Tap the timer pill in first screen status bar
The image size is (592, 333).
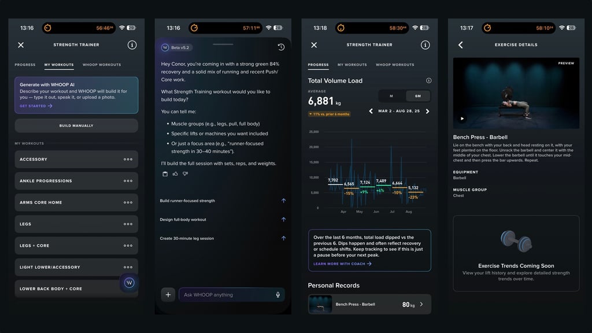click(x=79, y=28)
